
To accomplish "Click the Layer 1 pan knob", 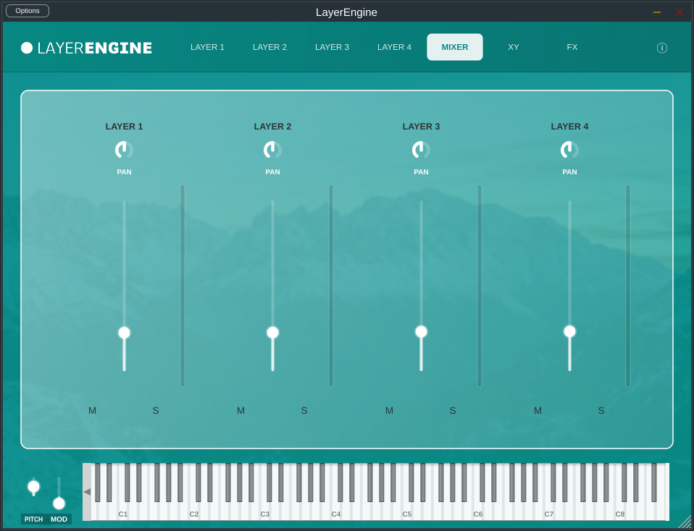I will coord(124,150).
